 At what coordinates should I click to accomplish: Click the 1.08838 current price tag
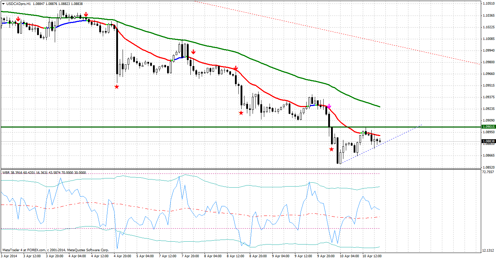488,141
